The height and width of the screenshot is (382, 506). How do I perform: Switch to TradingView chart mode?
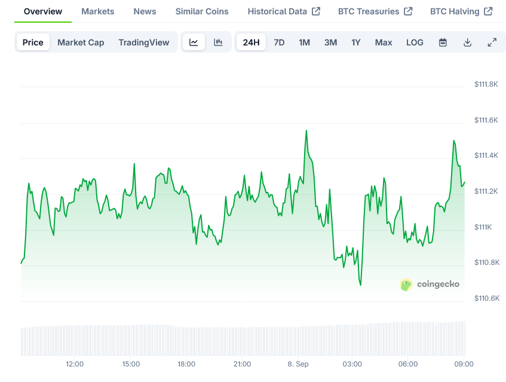(x=143, y=42)
